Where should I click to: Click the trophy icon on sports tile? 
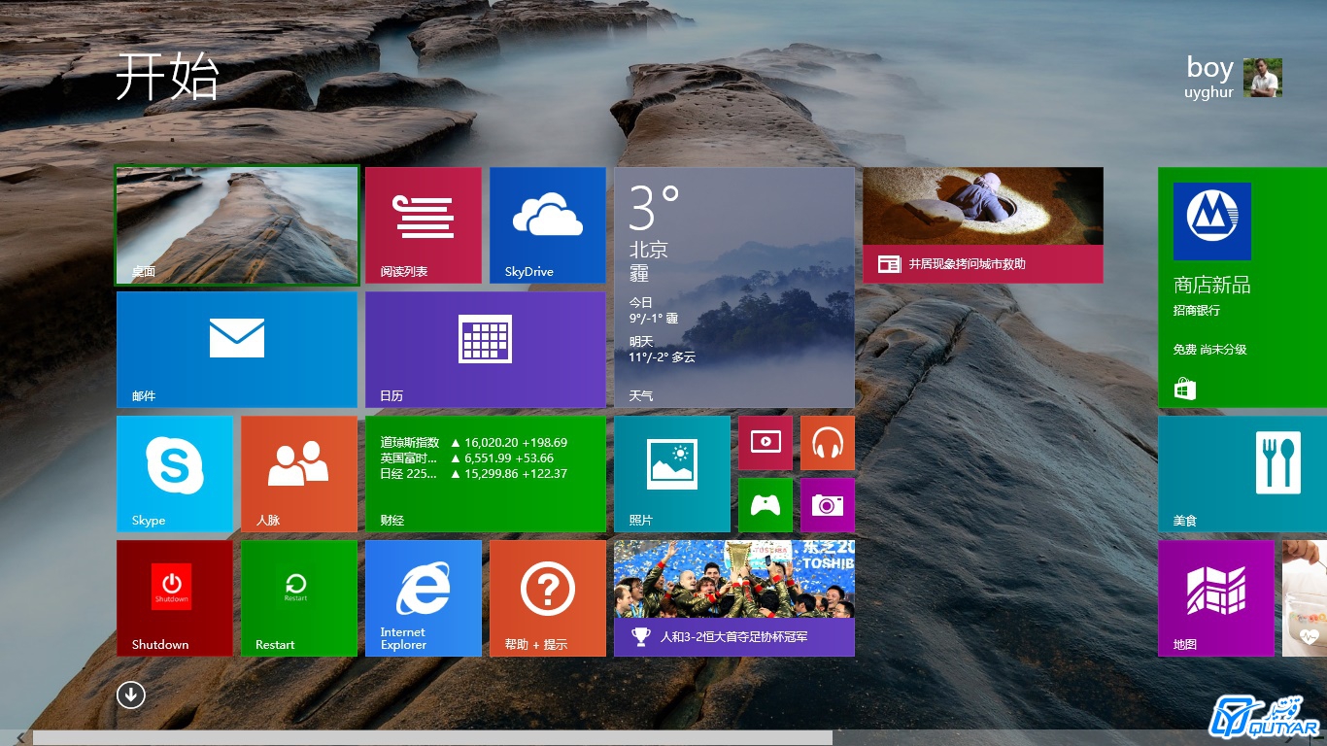click(x=641, y=637)
